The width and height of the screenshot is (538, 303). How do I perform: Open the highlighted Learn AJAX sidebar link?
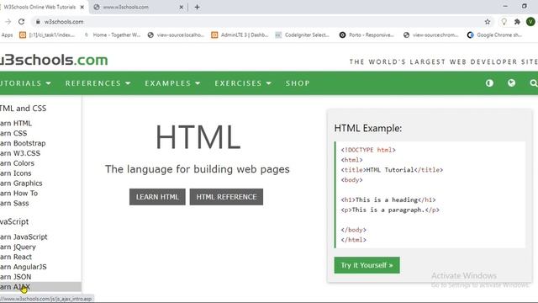pyautogui.click(x=40, y=286)
